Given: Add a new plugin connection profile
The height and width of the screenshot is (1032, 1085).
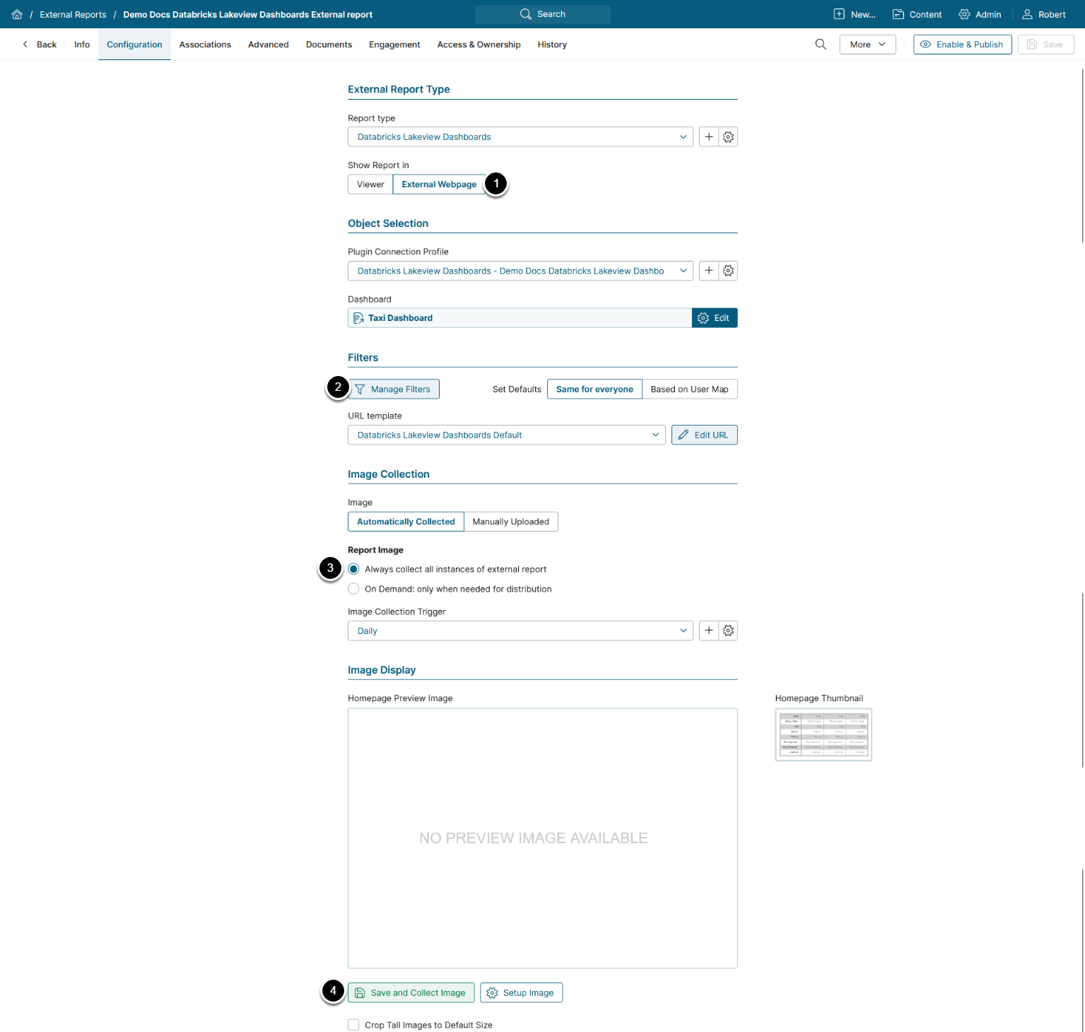Looking at the screenshot, I should pos(709,271).
